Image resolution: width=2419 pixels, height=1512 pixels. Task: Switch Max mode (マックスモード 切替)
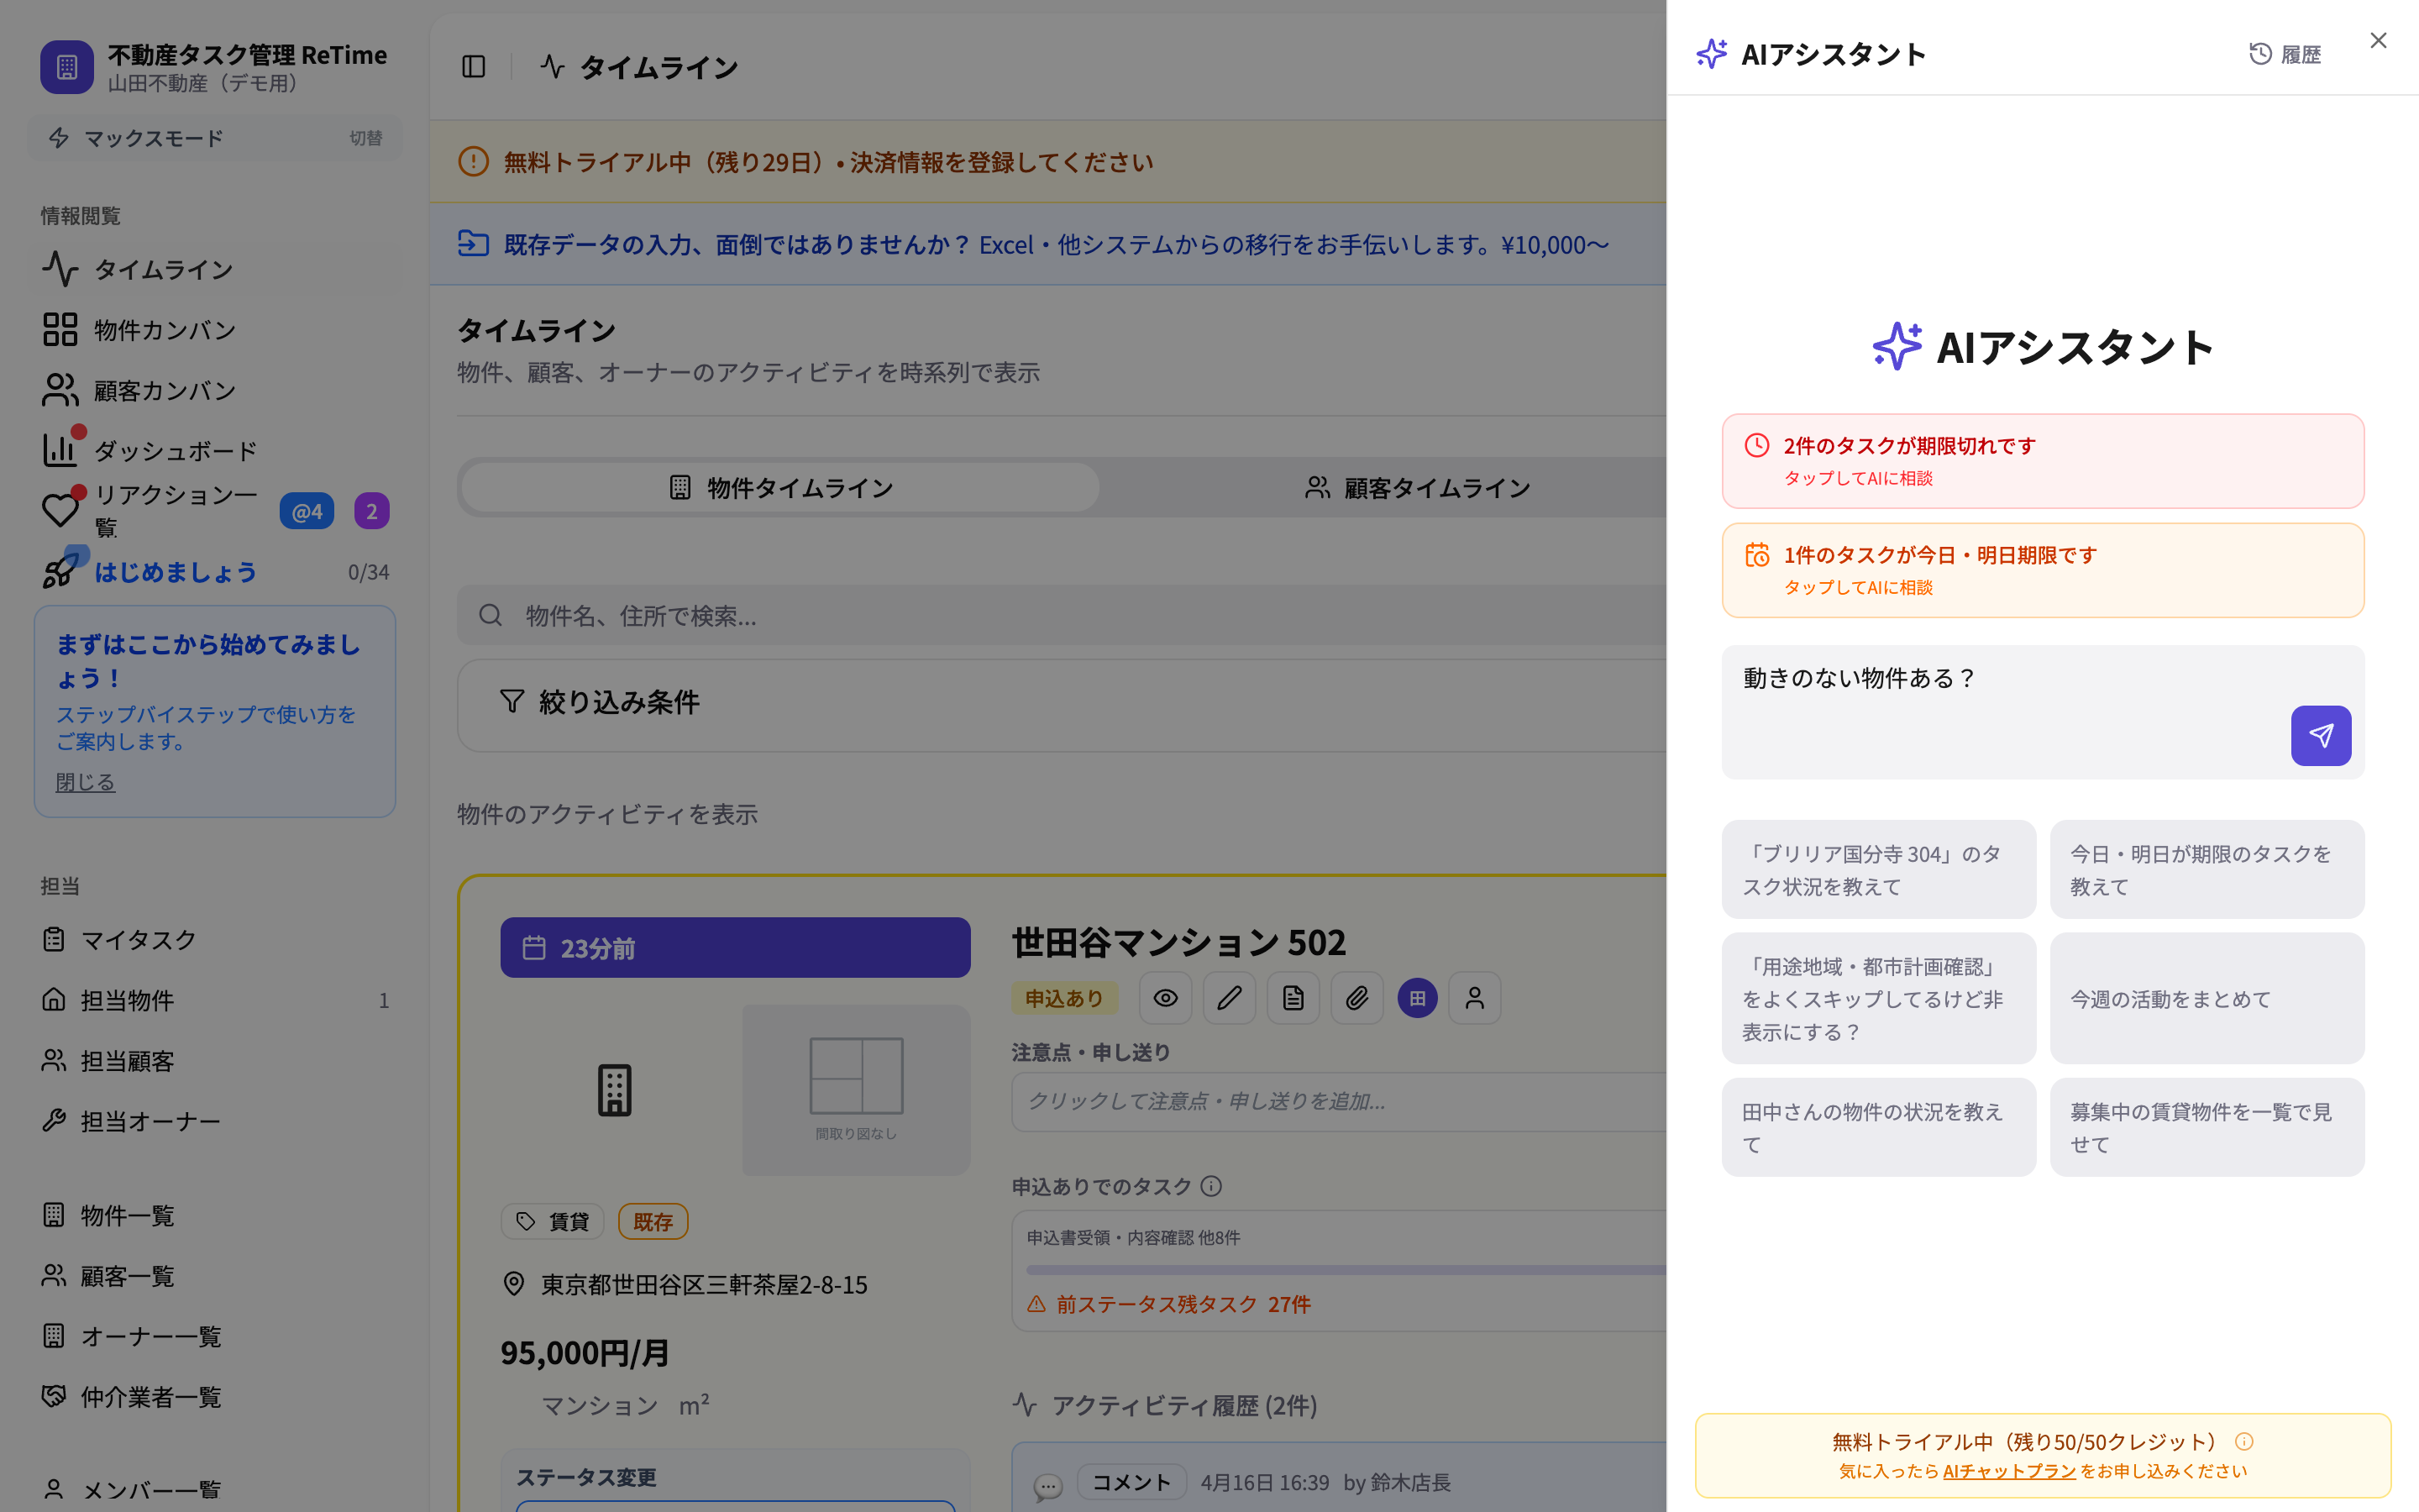(215, 138)
